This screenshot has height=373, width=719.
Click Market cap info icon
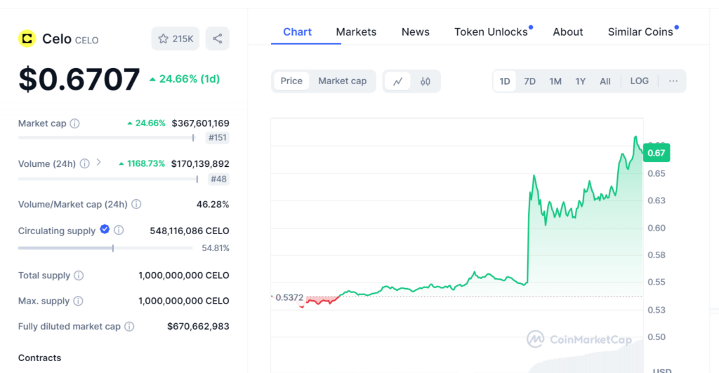[x=75, y=123]
